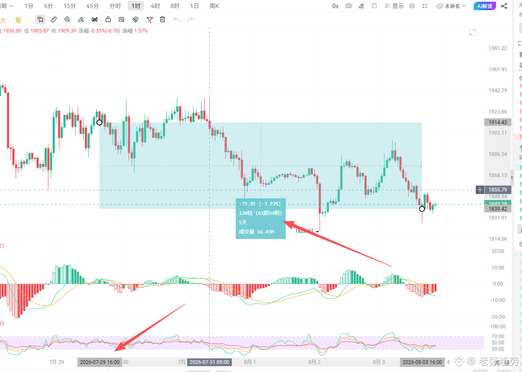Viewport: 522px width, 372px height.
Task: Click the plus button at price 1855.79
Action: [480, 189]
